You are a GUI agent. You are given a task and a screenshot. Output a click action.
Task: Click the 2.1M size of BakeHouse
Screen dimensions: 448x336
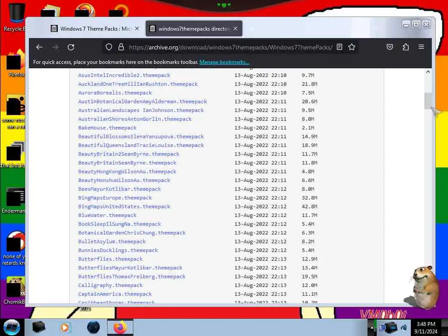308,128
